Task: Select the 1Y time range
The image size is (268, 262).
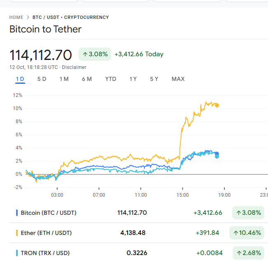Action: [133, 79]
